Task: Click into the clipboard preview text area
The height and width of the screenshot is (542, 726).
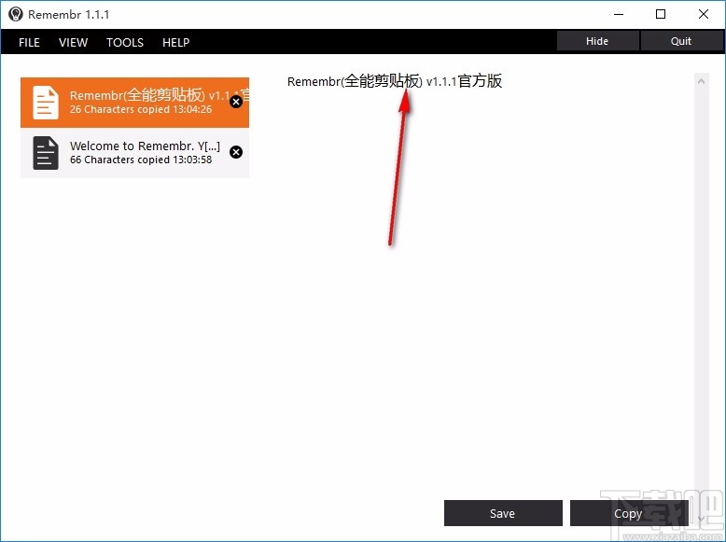Action: point(488,283)
